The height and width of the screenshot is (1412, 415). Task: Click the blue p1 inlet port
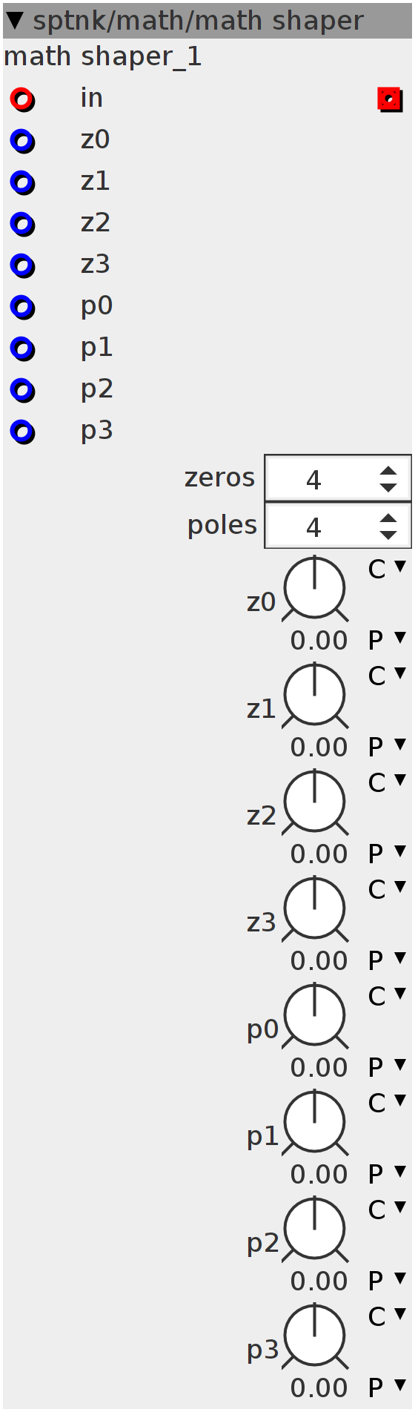[22, 348]
